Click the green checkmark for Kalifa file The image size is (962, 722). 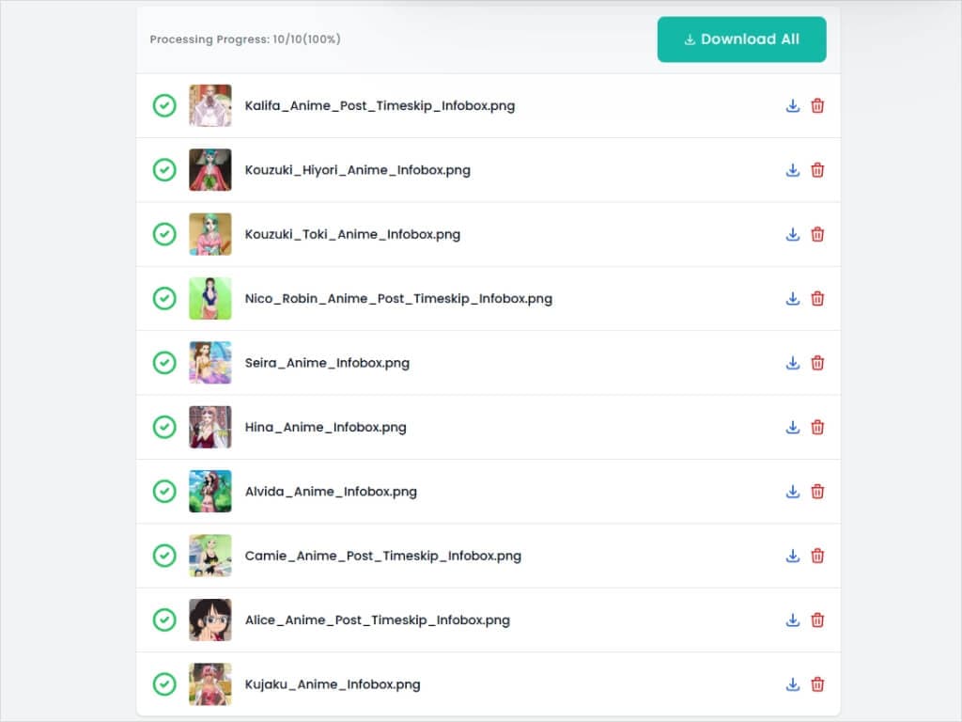coord(164,105)
